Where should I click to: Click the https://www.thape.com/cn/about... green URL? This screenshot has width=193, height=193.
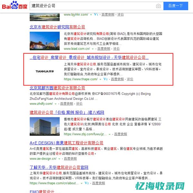54,183
